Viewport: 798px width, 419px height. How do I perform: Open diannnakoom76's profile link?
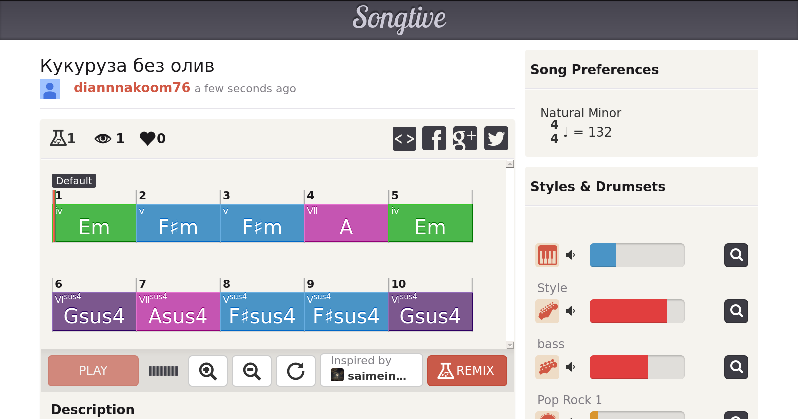(132, 88)
